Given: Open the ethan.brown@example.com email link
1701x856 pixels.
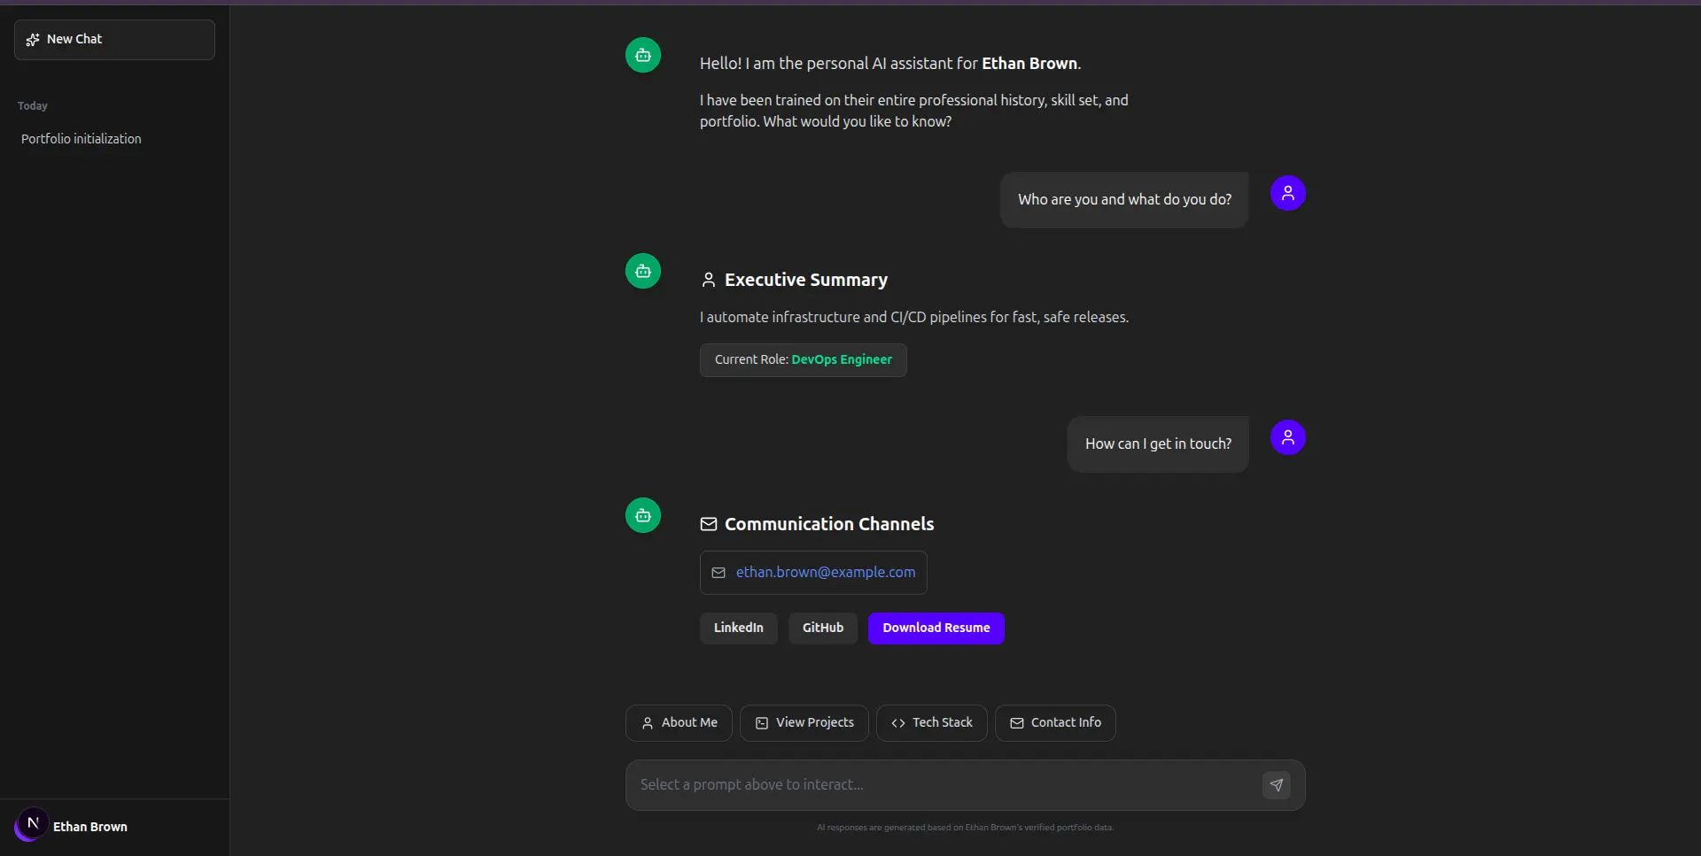Looking at the screenshot, I should point(825,573).
